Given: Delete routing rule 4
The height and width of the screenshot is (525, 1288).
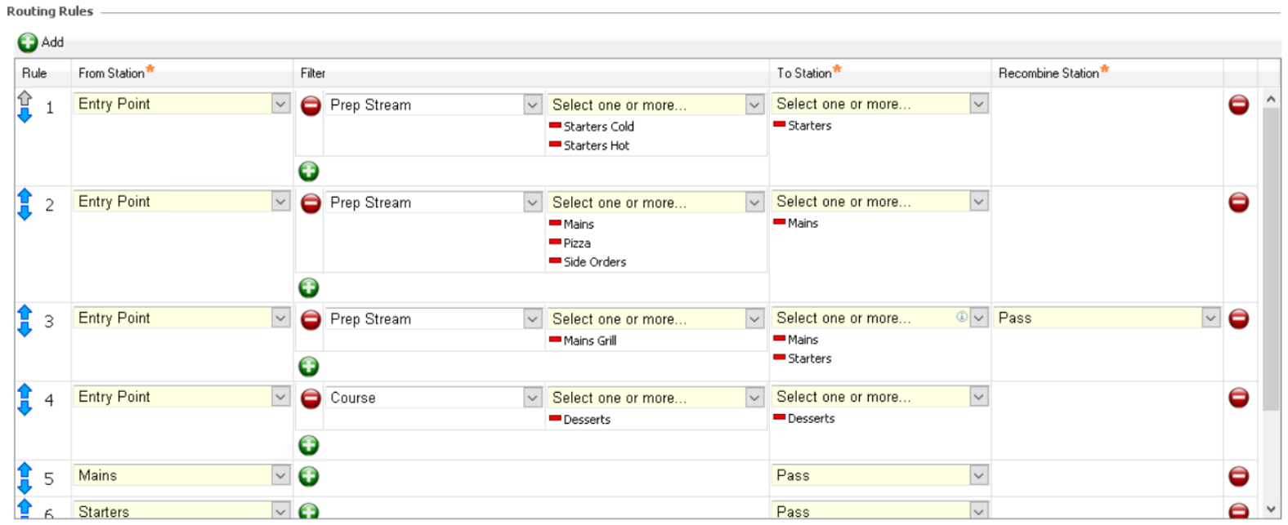Looking at the screenshot, I should 1238,398.
